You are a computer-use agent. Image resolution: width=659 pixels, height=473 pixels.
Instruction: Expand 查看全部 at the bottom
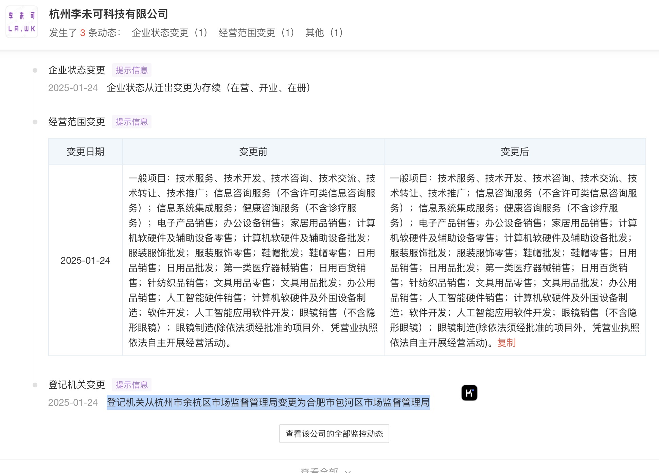pyautogui.click(x=326, y=470)
